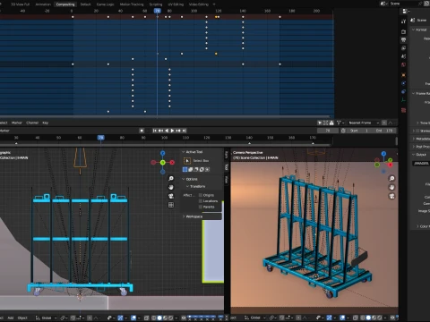Choose the Intersect Selection mode icon
The width and height of the screenshot is (430, 322).
coord(208,169)
